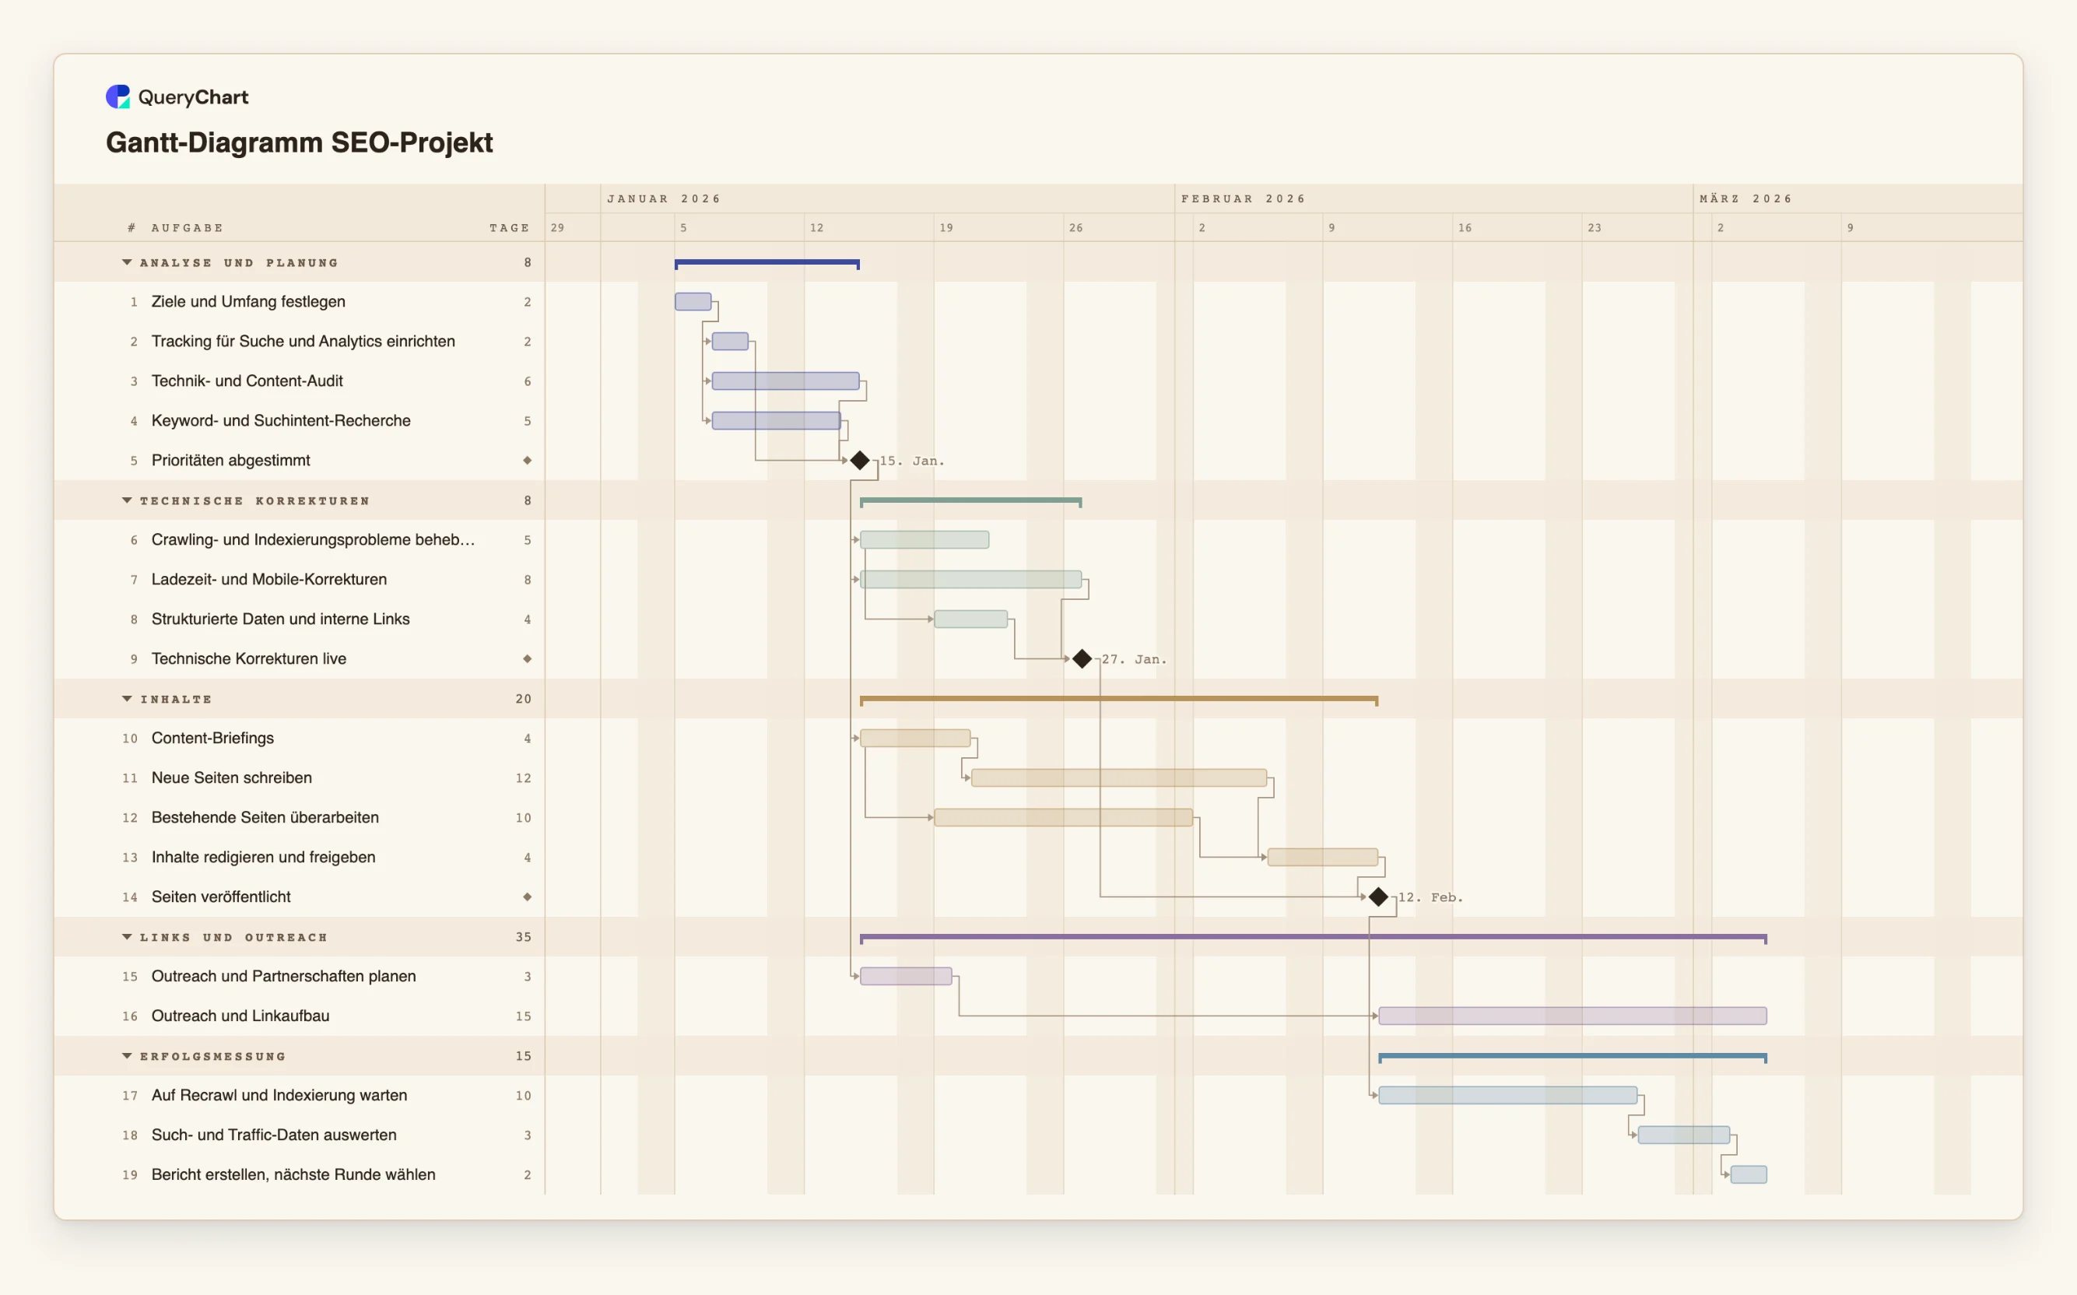Select the Keyword- und Suchintent-Recherche gantt bar
Image resolution: width=2077 pixels, height=1295 pixels.
click(776, 420)
